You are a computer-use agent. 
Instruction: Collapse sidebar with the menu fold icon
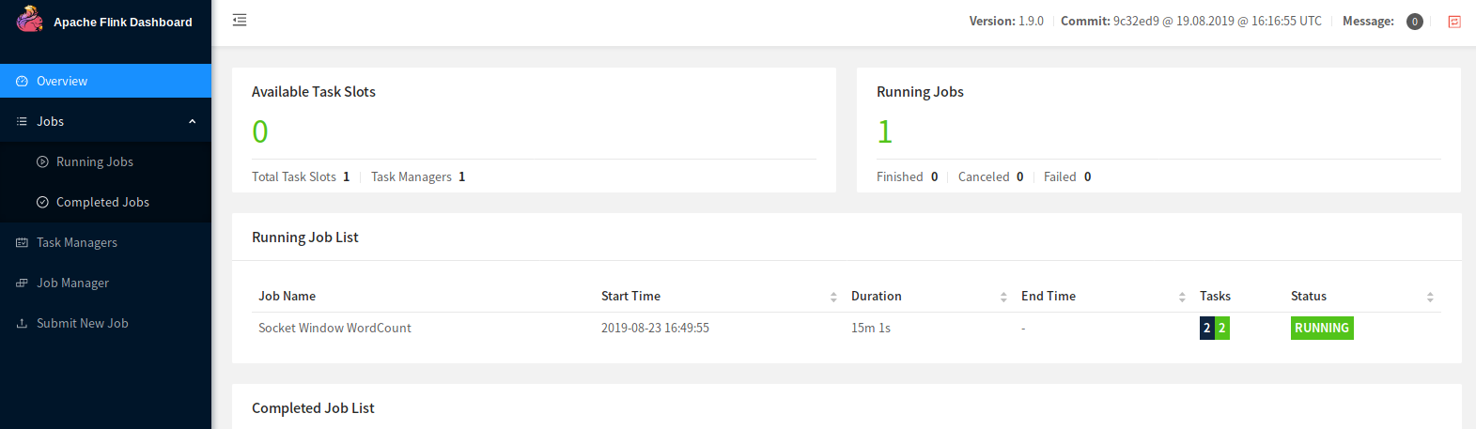pos(240,20)
